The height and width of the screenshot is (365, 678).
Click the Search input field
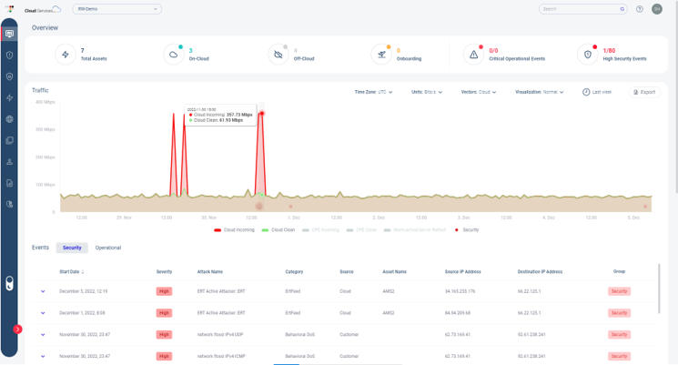pos(578,9)
